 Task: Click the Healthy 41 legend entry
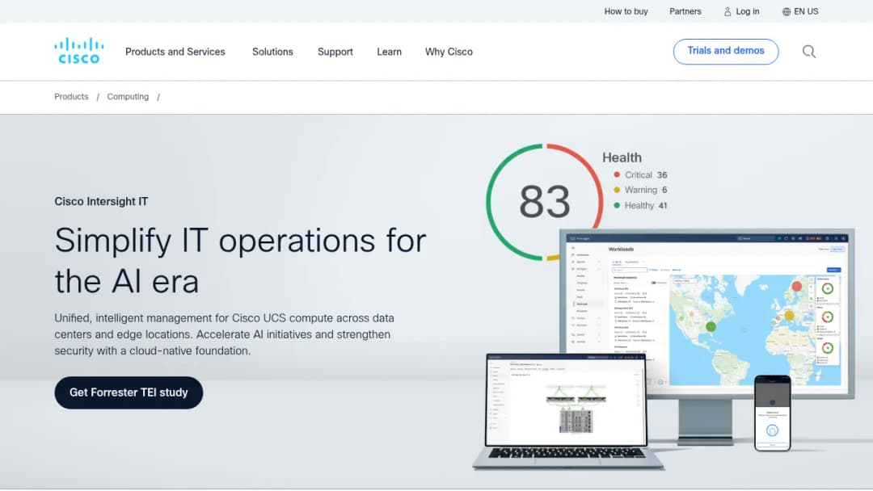[x=640, y=205]
